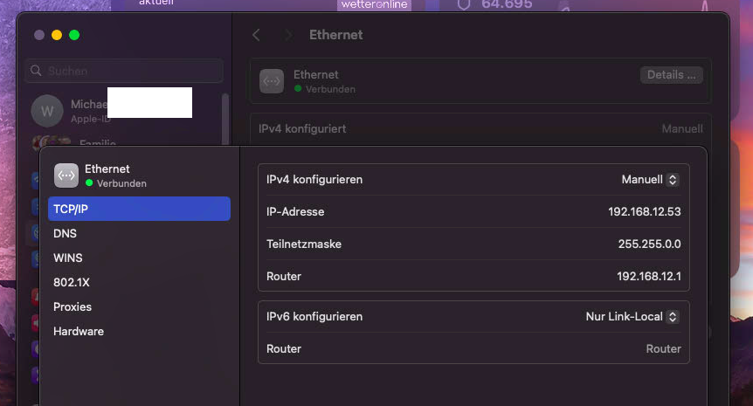Select the TCP/IP tab

(x=139, y=209)
